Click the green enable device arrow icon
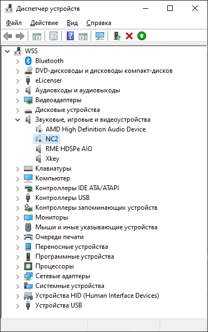 coord(142,36)
